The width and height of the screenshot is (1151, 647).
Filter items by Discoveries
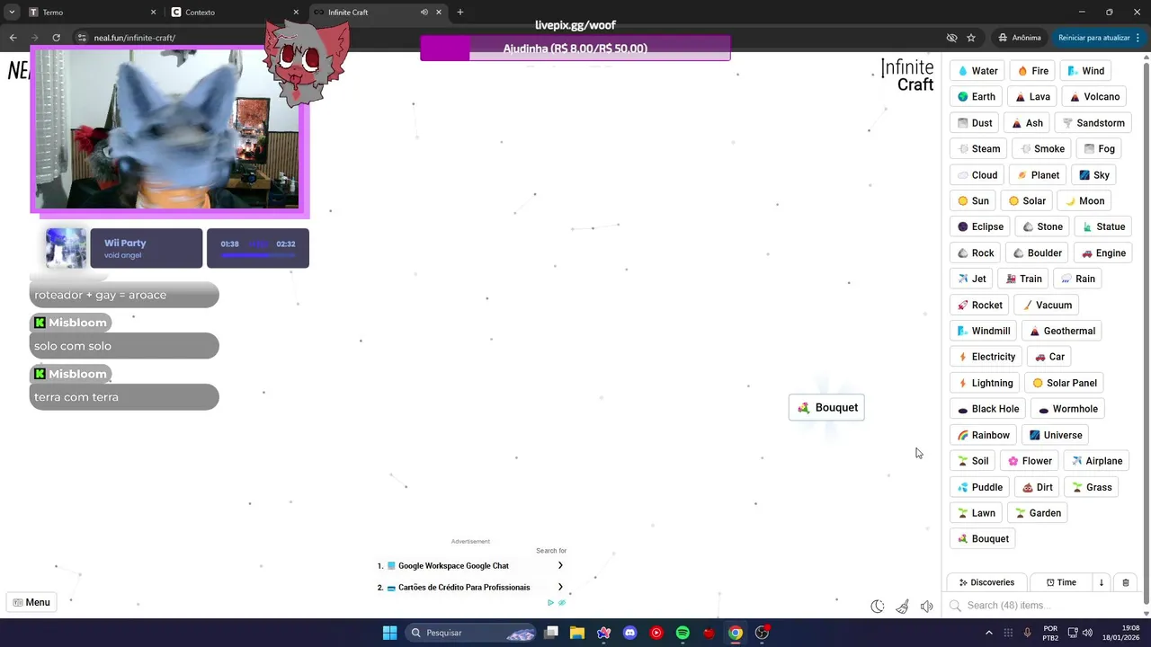[x=986, y=582]
